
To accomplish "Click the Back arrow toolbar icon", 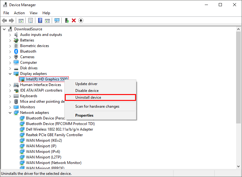I will click(4, 20).
